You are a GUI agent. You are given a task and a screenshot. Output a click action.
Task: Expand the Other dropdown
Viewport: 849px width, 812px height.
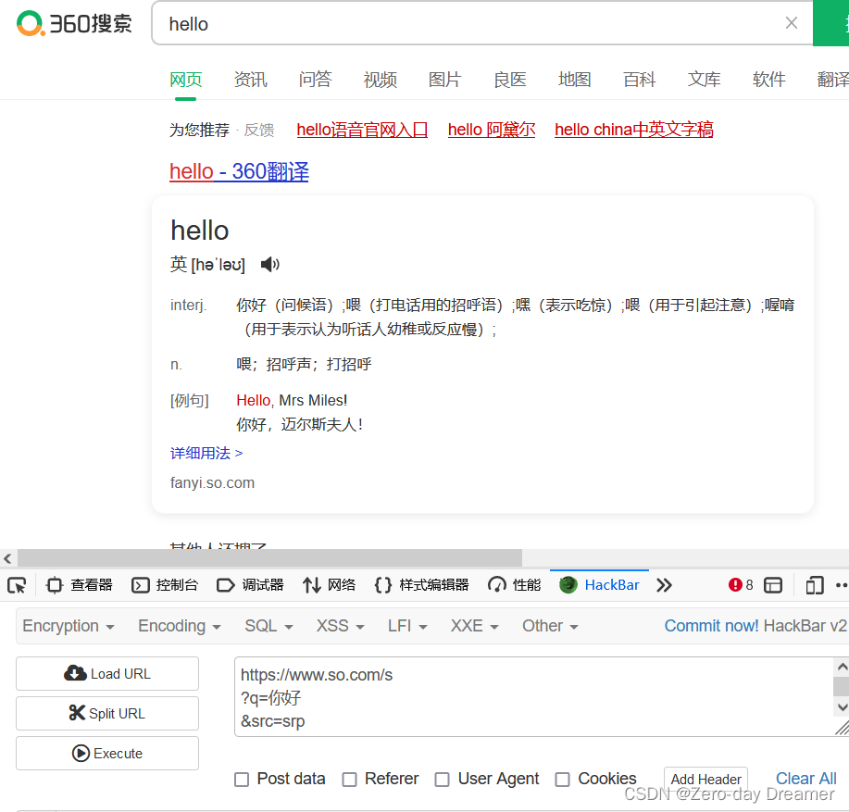tap(550, 626)
